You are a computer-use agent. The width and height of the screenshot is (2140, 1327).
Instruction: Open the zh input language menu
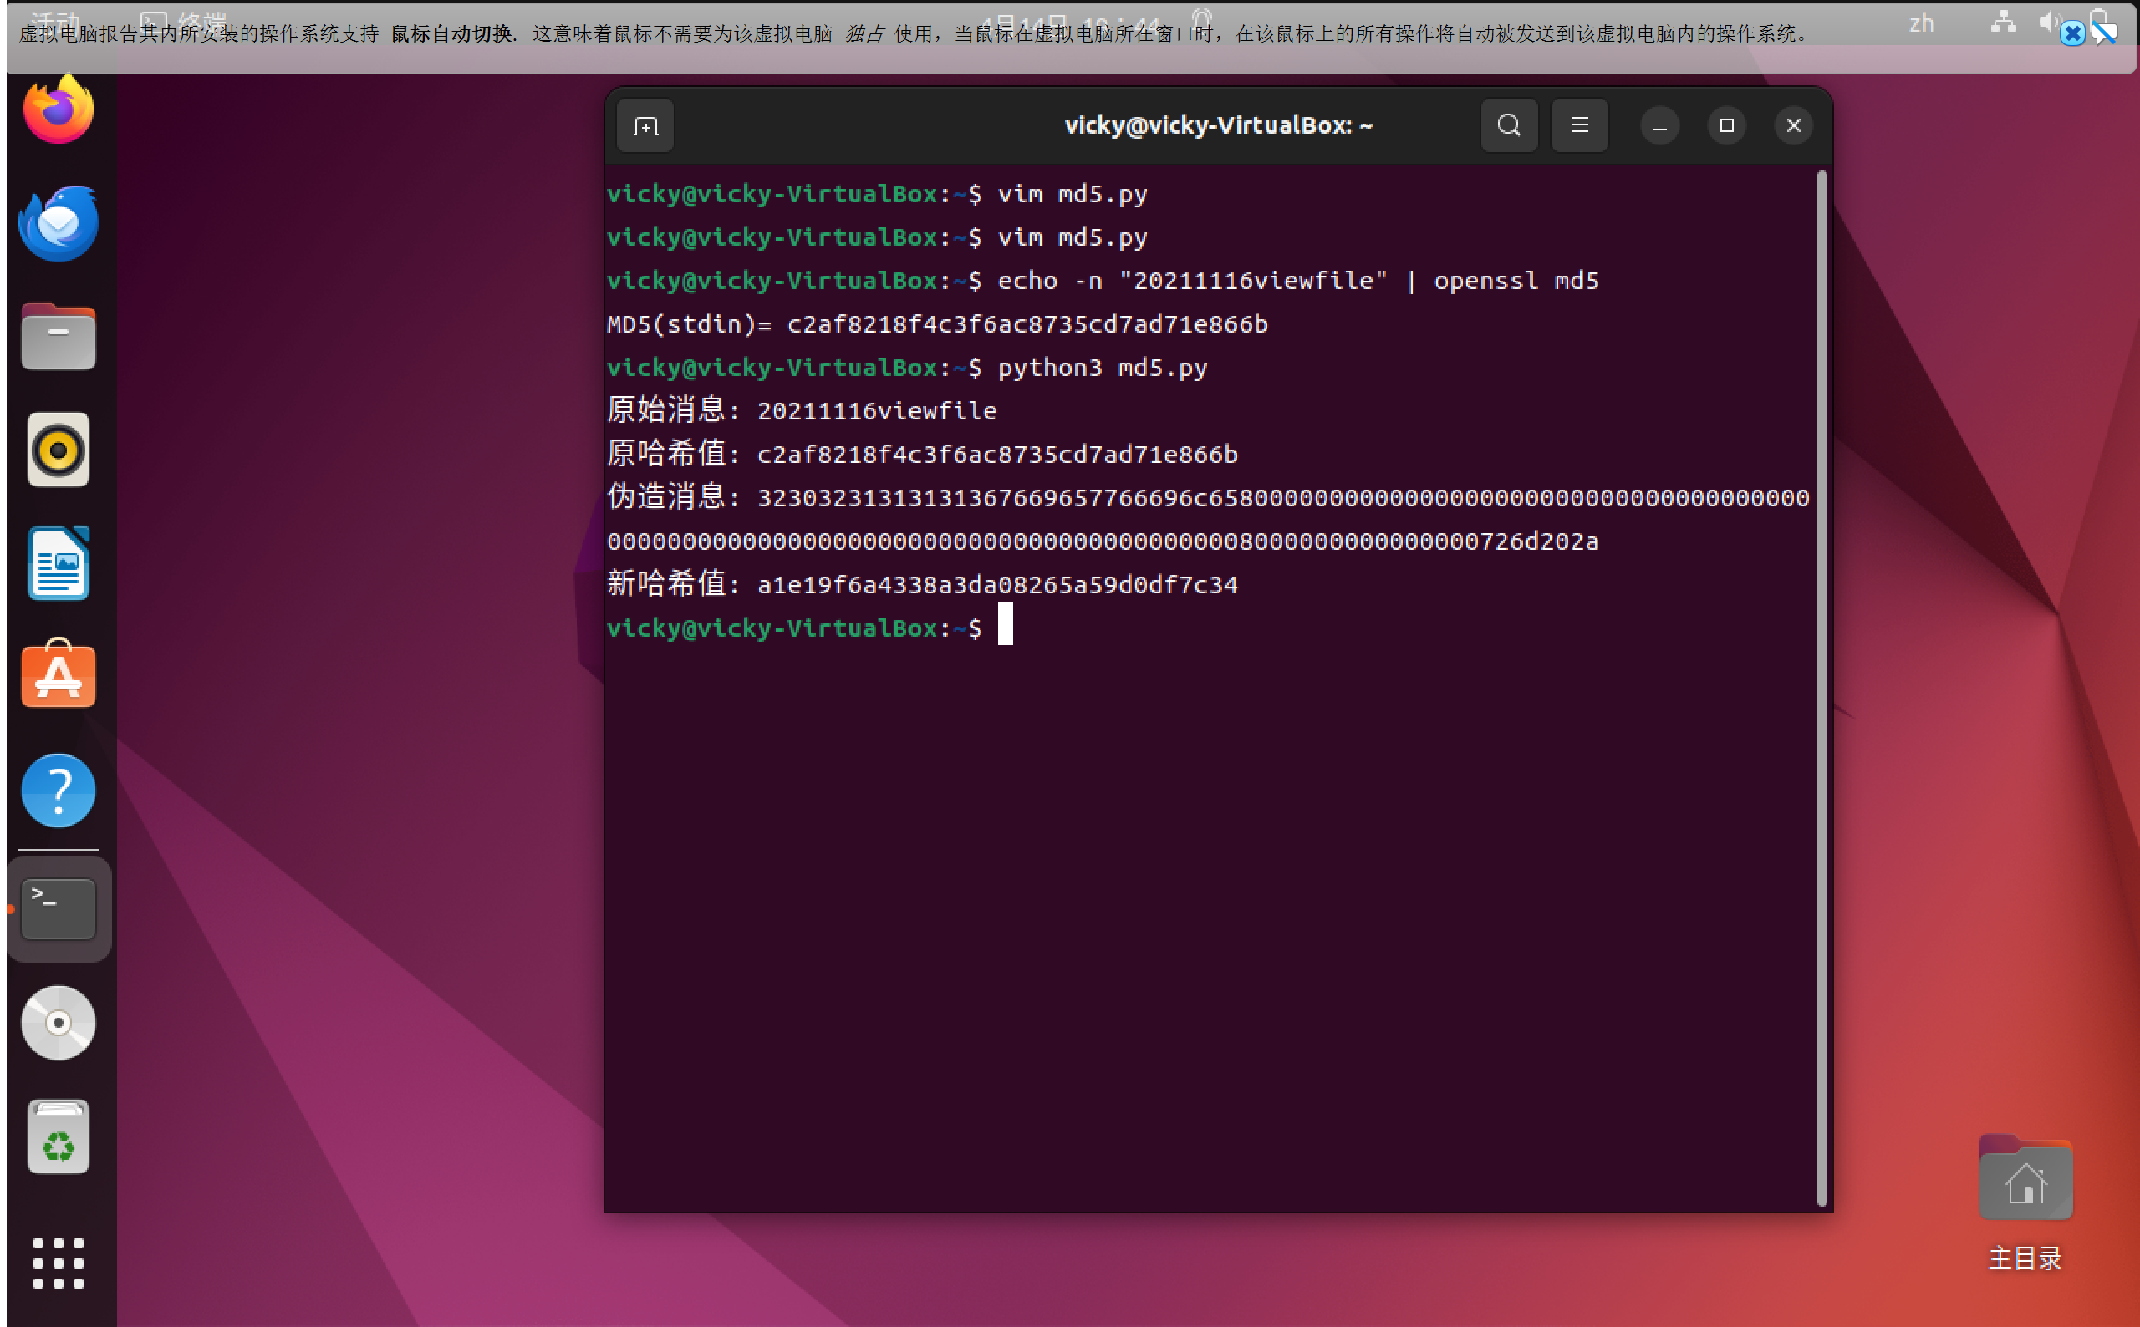pos(1922,23)
